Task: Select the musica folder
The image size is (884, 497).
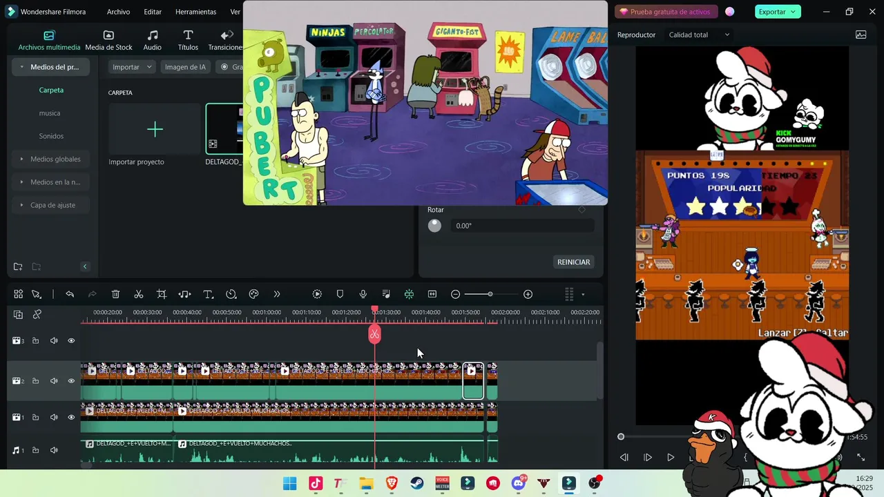Action: (50, 113)
